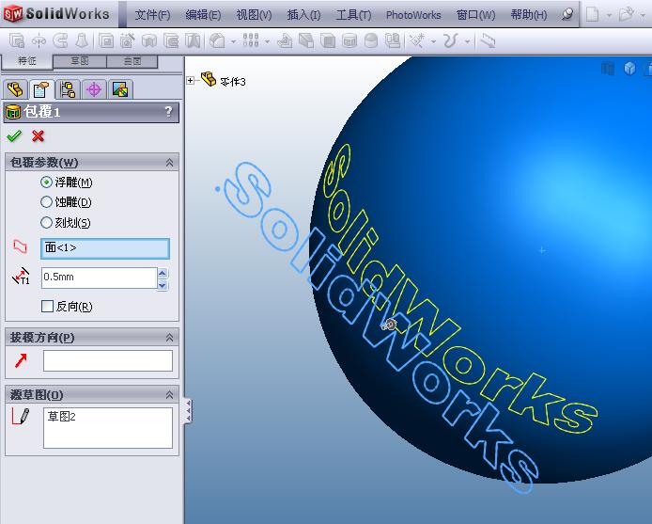This screenshot has width=652, height=524.
Task: Click the face selection icon beside 面<1>
Action: (20, 246)
